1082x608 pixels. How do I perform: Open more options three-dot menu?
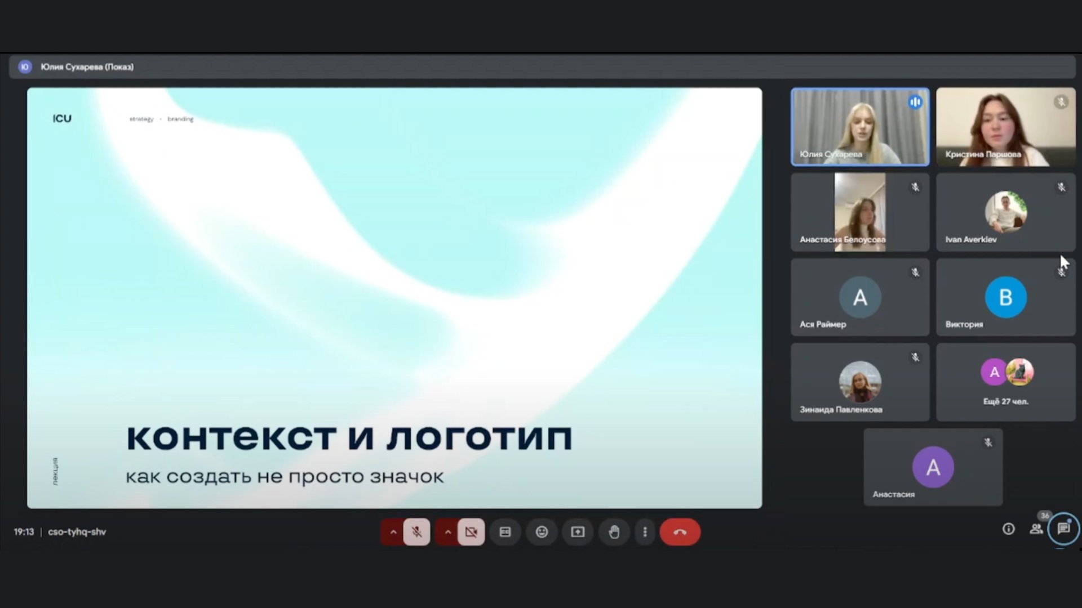point(645,531)
